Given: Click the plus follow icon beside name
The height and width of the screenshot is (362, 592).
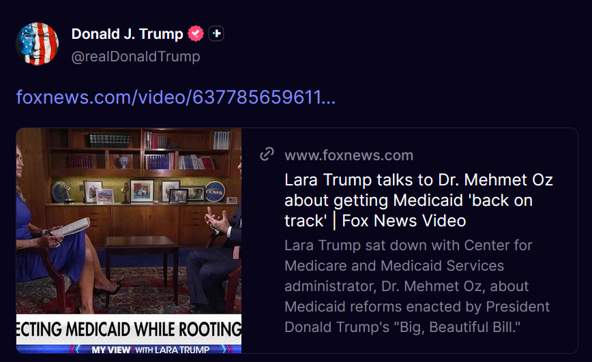Looking at the screenshot, I should coord(216,33).
